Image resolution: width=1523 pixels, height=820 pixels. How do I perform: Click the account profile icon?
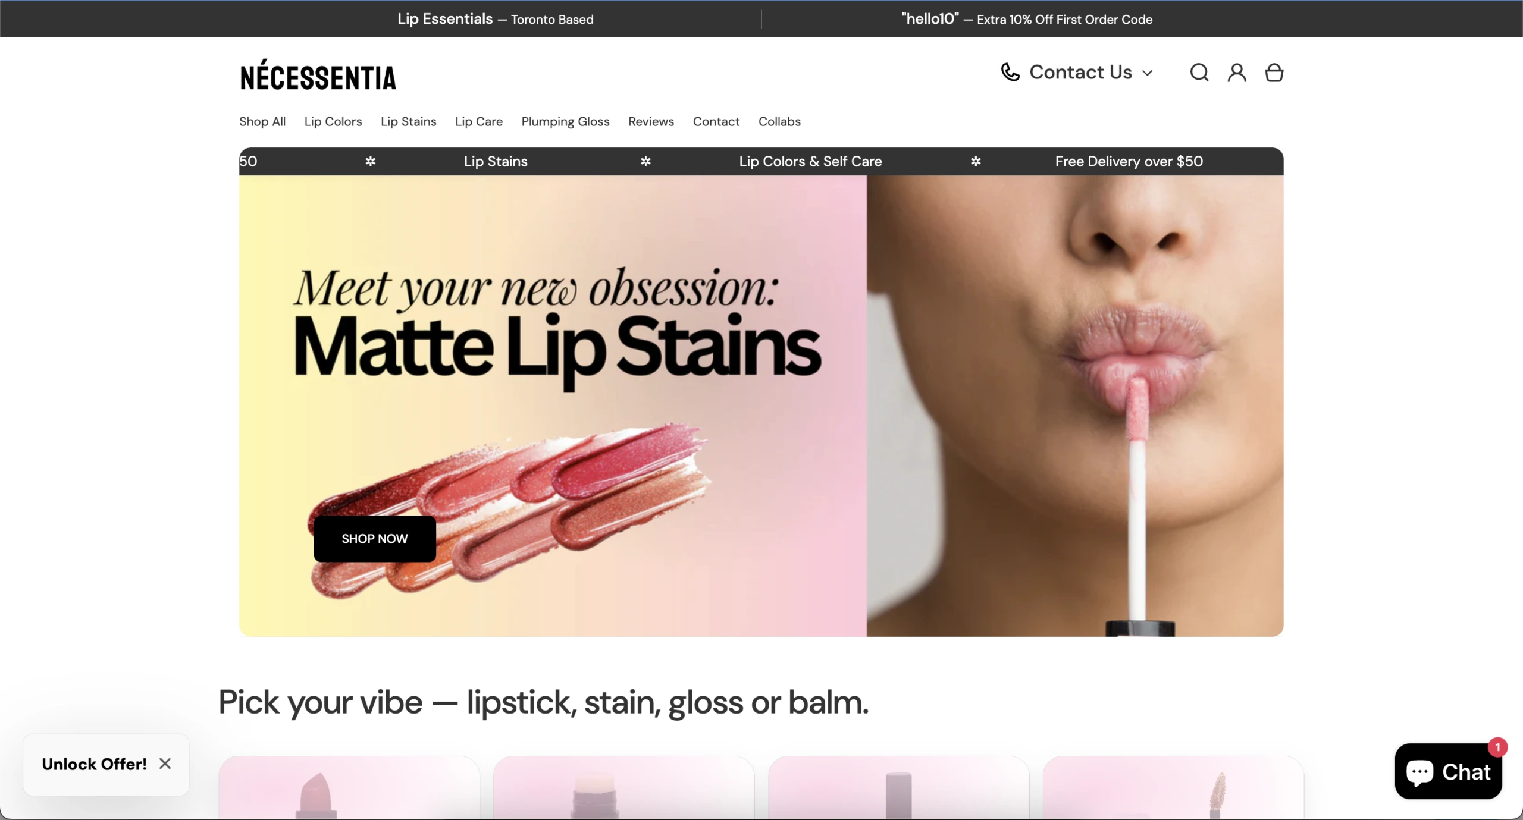[x=1236, y=73]
